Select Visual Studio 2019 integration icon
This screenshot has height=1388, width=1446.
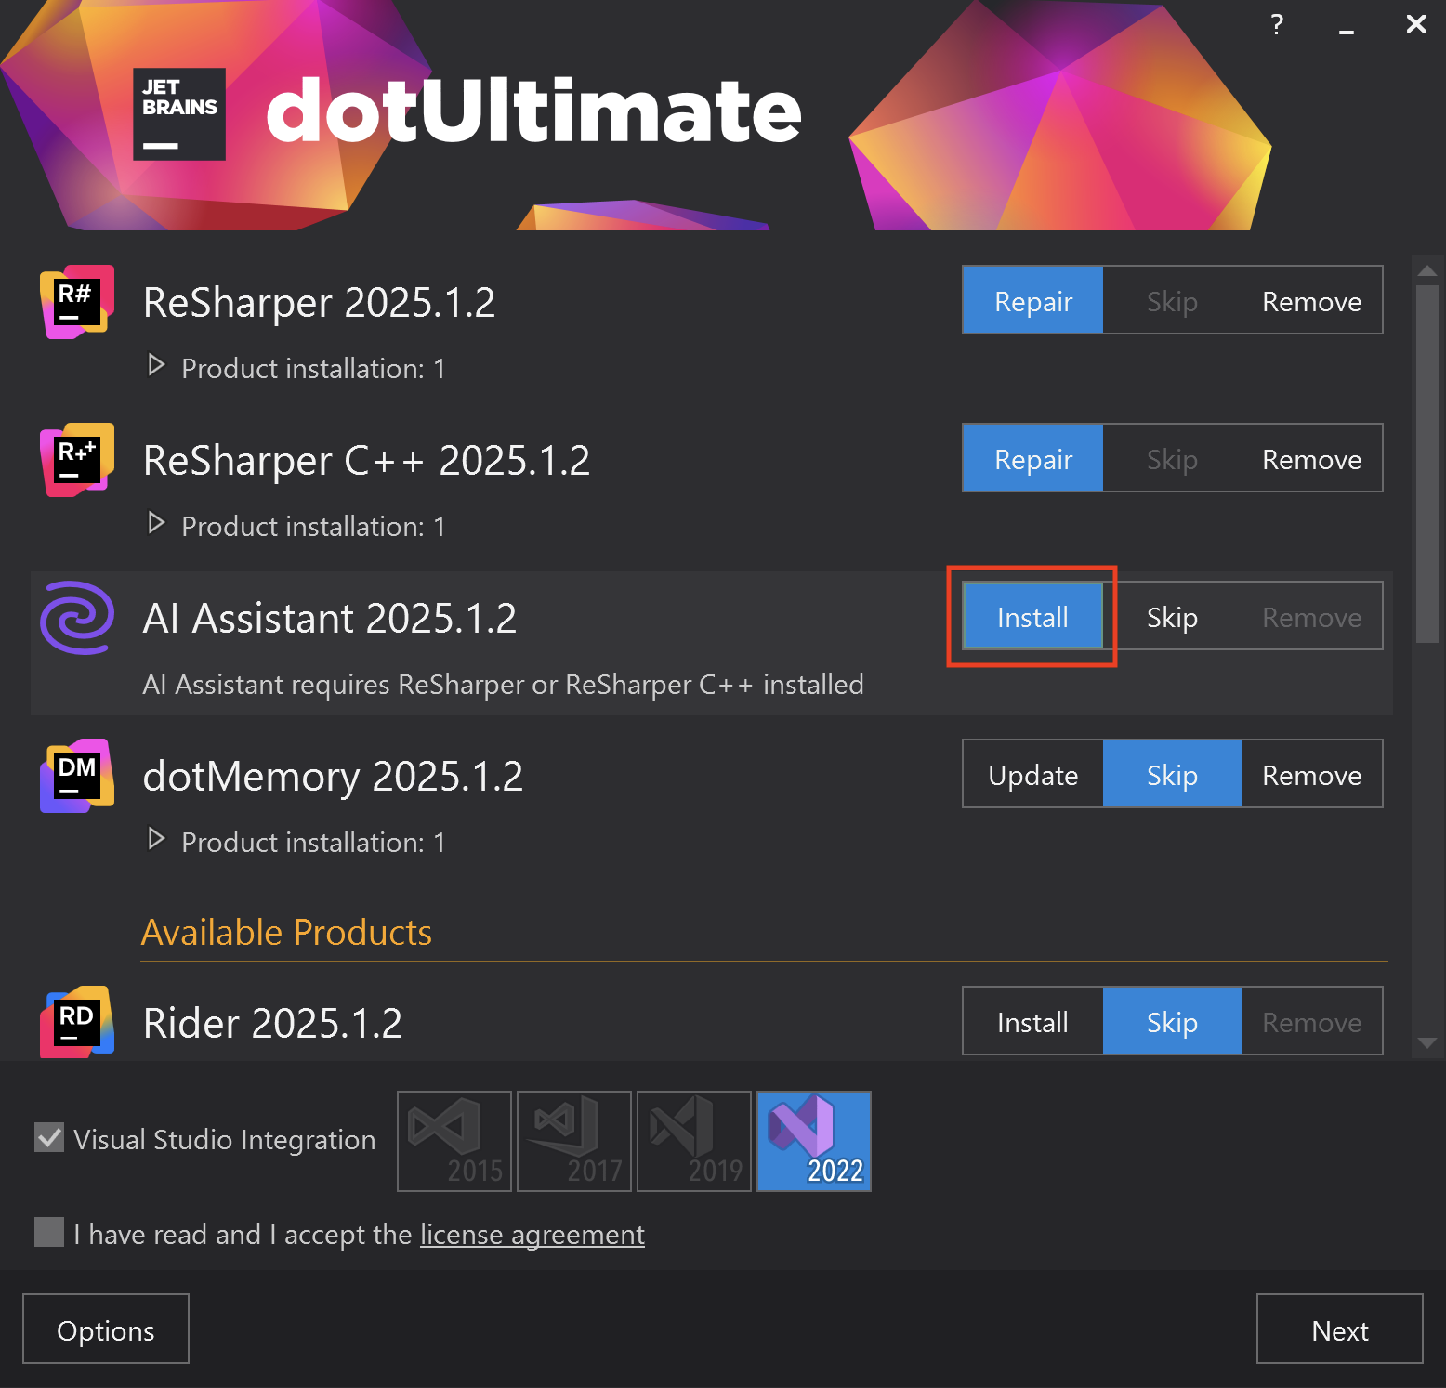(694, 1141)
